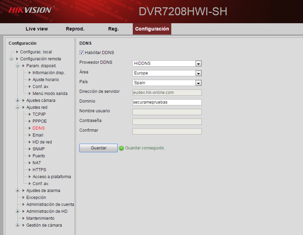
Task: Click the Dominio input field
Action: point(167,102)
